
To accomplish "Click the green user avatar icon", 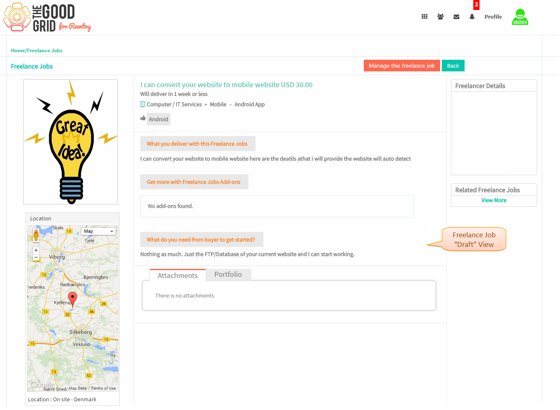I will 520,17.
